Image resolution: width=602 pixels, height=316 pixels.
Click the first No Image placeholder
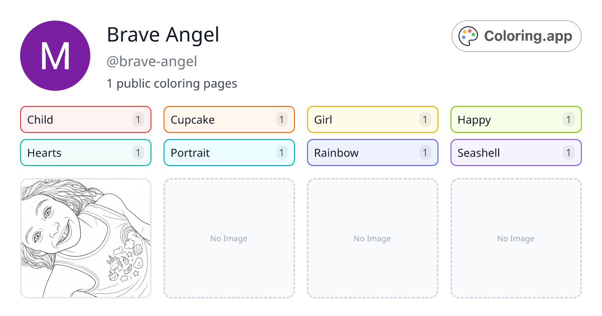[x=229, y=238]
